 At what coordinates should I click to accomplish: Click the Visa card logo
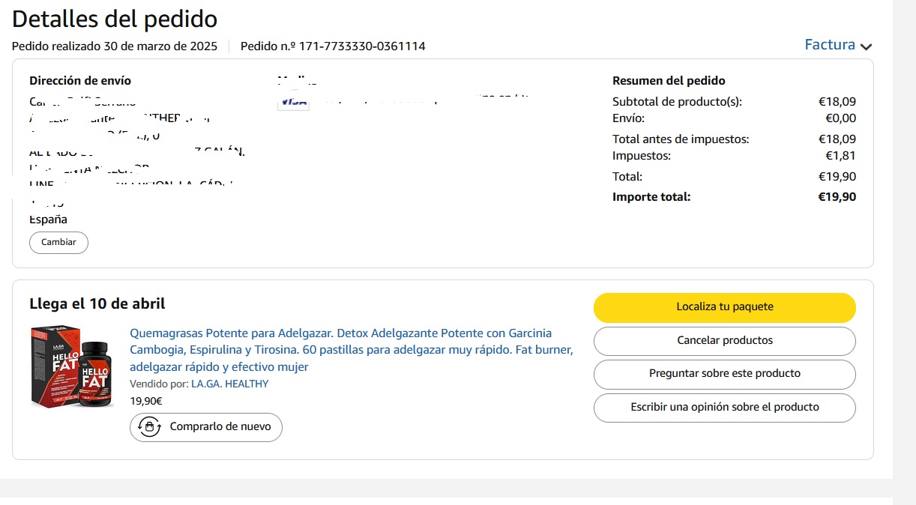(x=292, y=101)
